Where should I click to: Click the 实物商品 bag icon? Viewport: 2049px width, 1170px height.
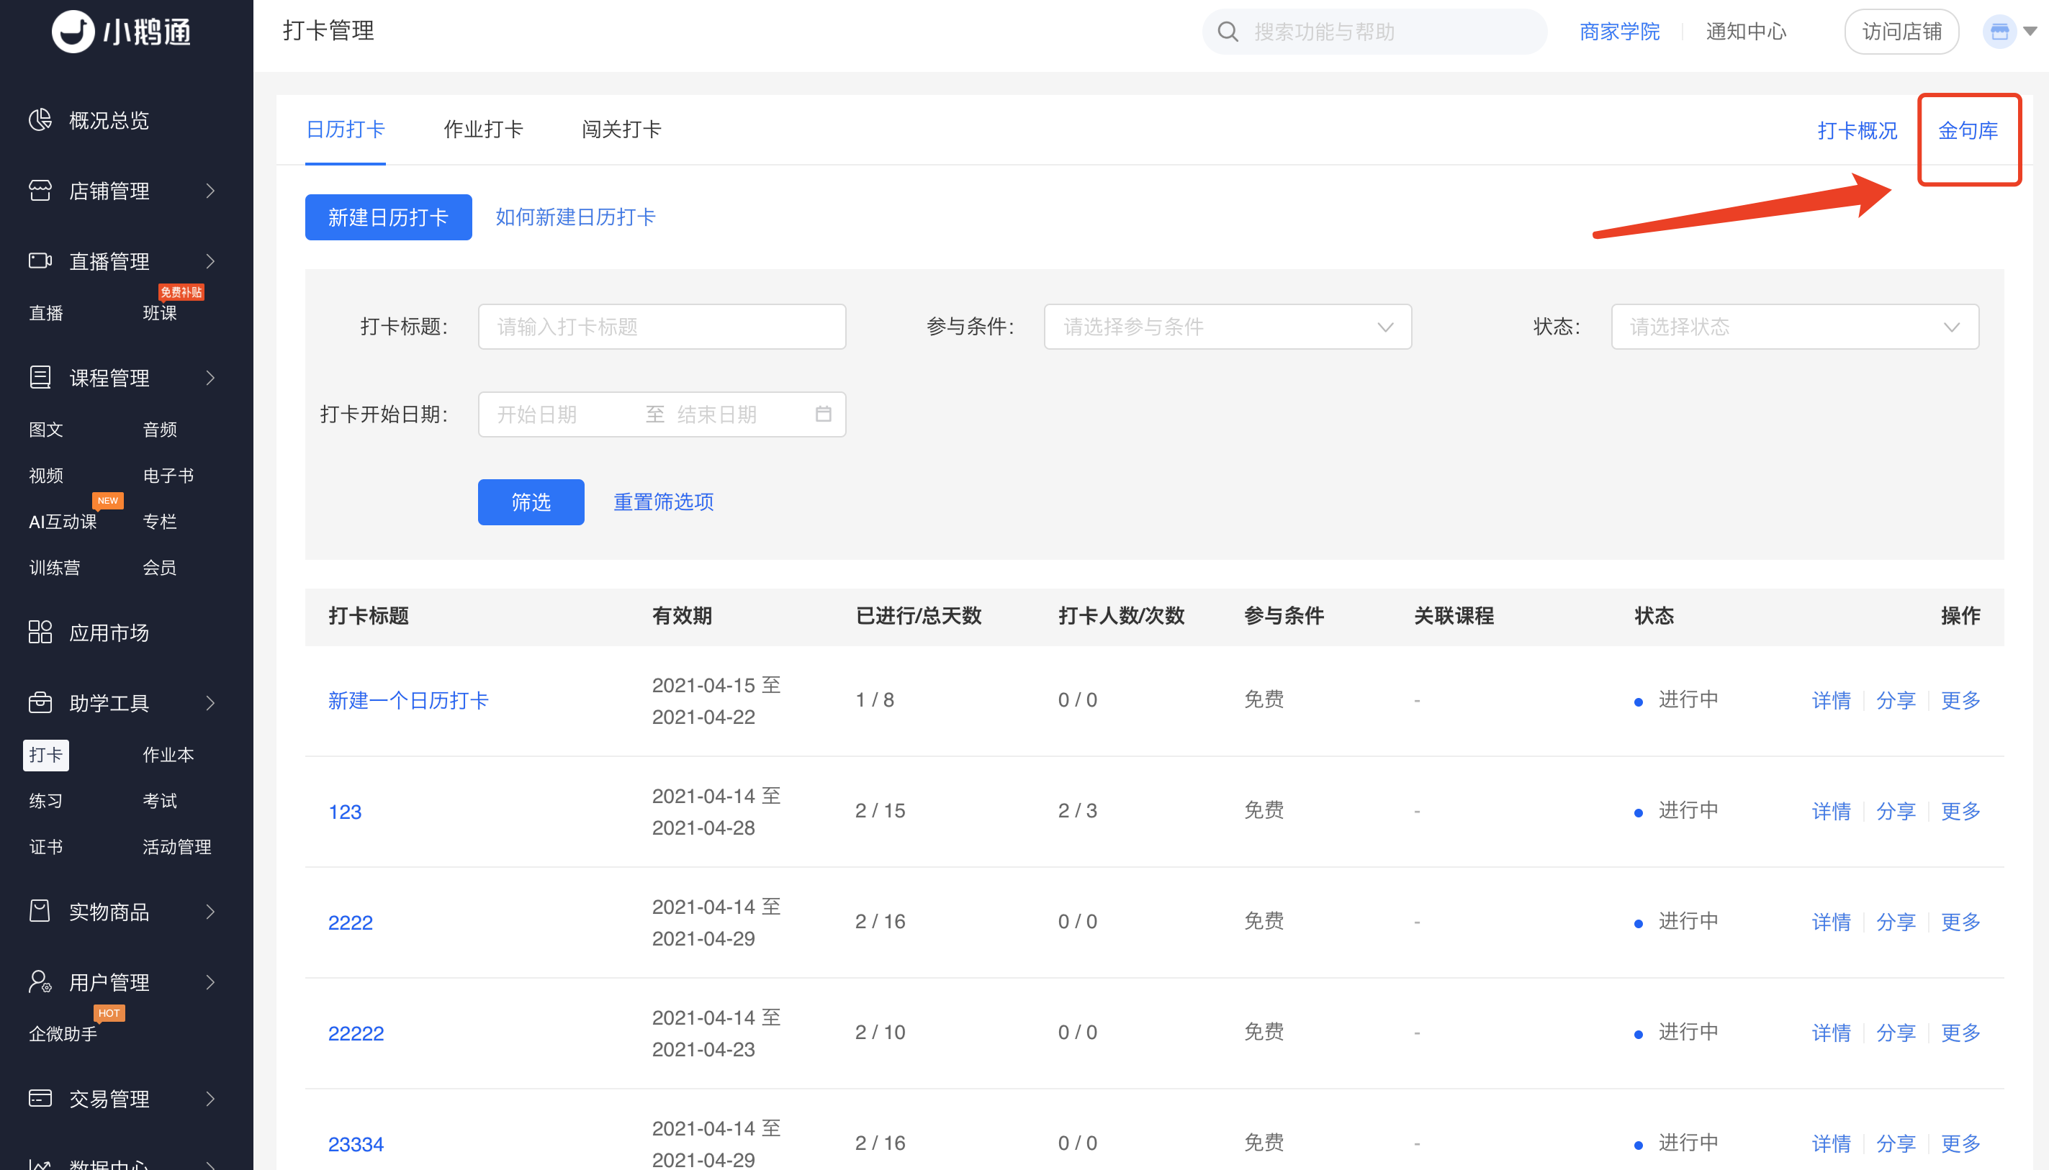(x=40, y=910)
